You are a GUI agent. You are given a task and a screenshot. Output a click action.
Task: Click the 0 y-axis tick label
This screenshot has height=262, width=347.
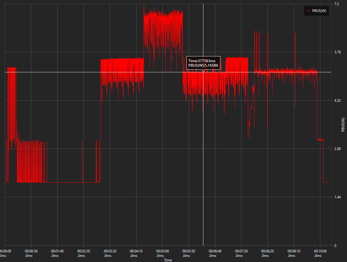click(335, 245)
